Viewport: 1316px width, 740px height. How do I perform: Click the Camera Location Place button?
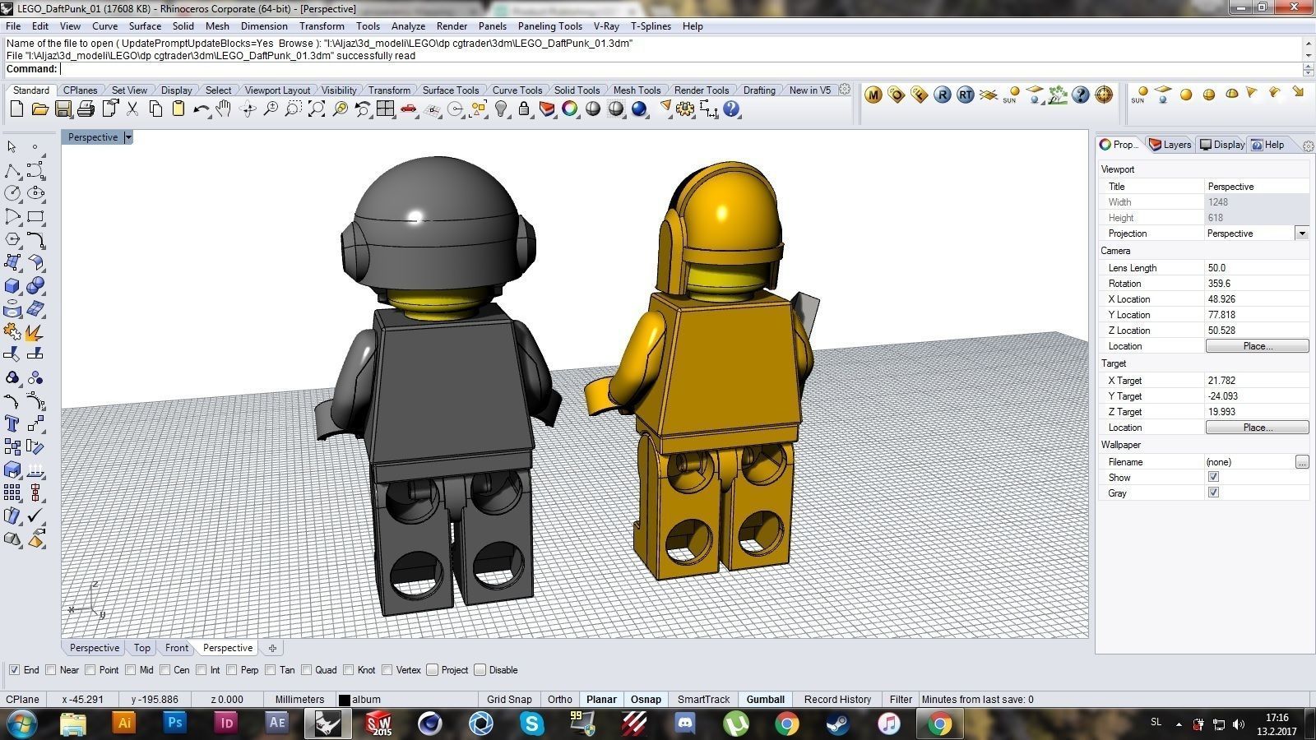coord(1257,346)
